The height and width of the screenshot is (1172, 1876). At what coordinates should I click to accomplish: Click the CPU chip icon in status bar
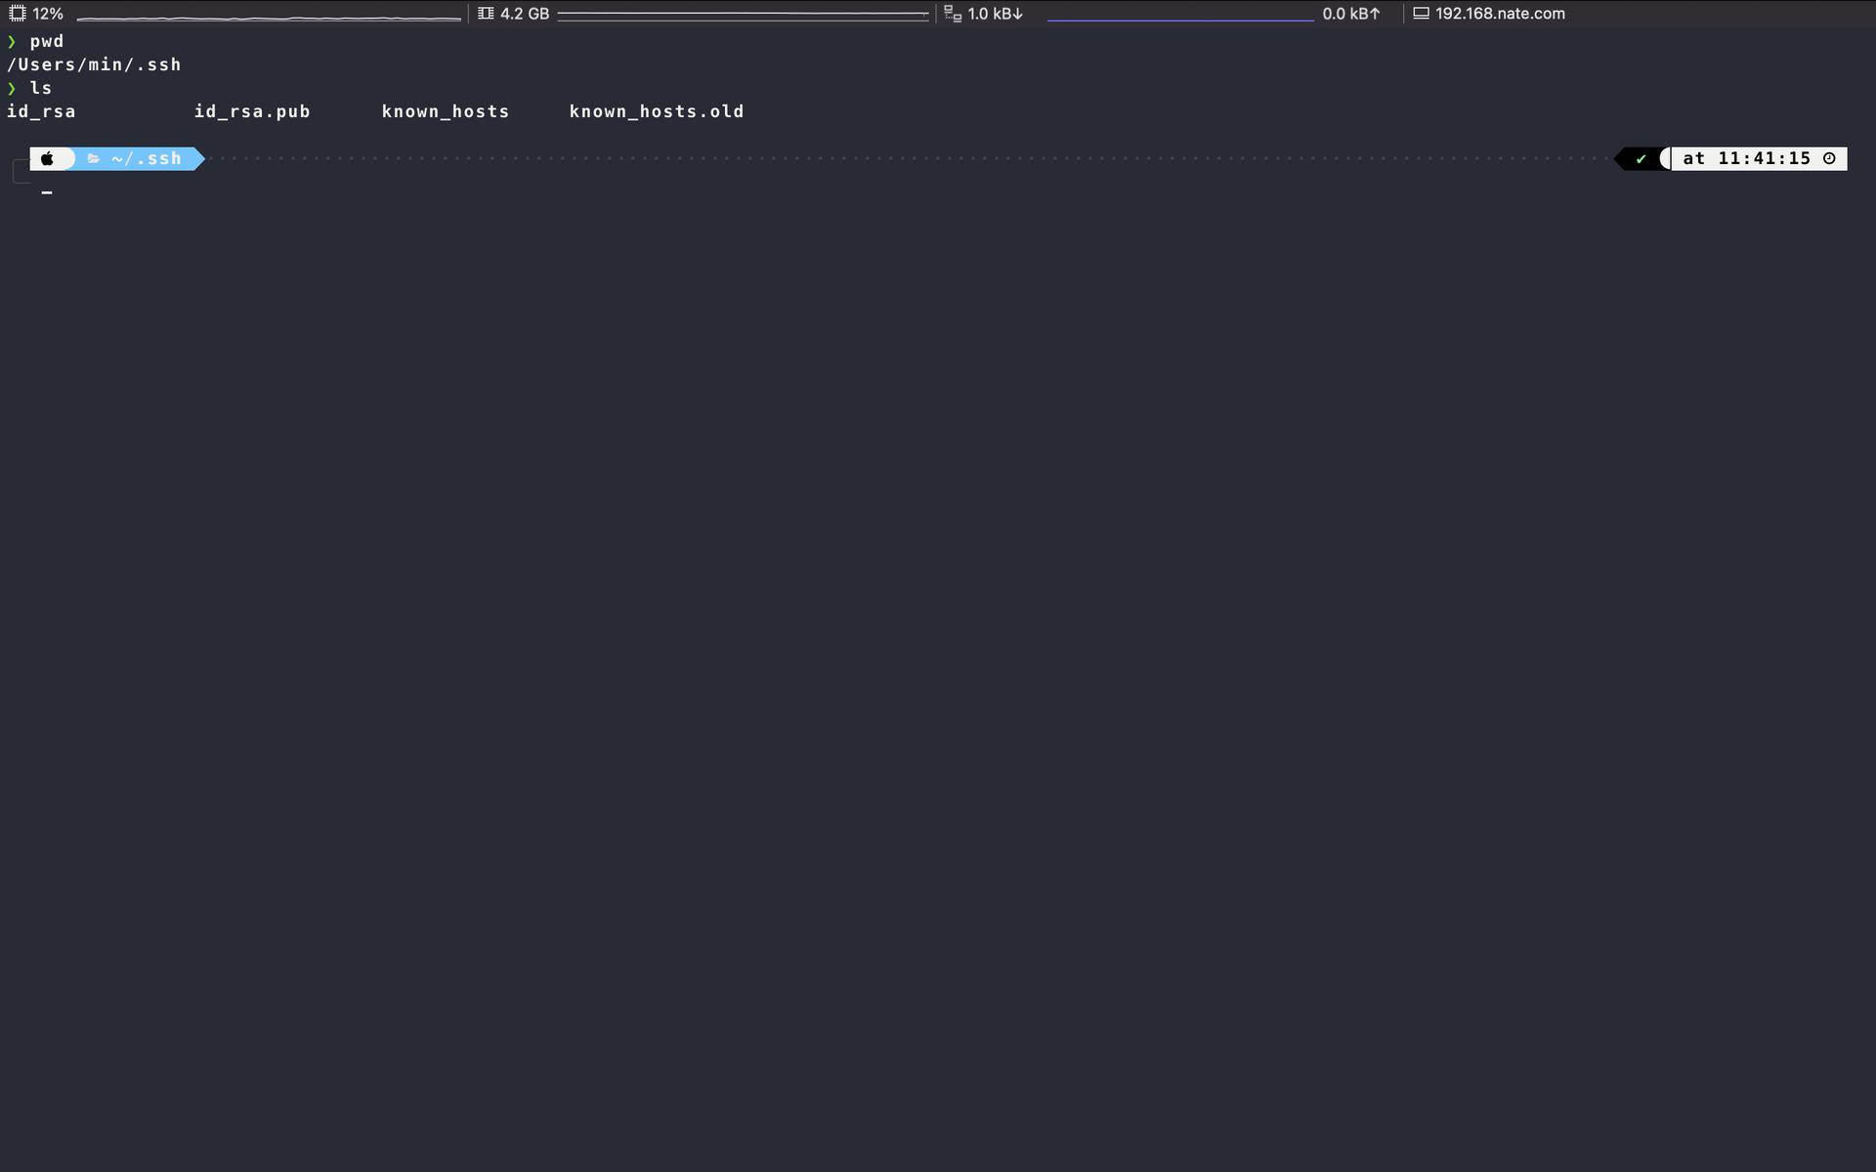(x=17, y=14)
